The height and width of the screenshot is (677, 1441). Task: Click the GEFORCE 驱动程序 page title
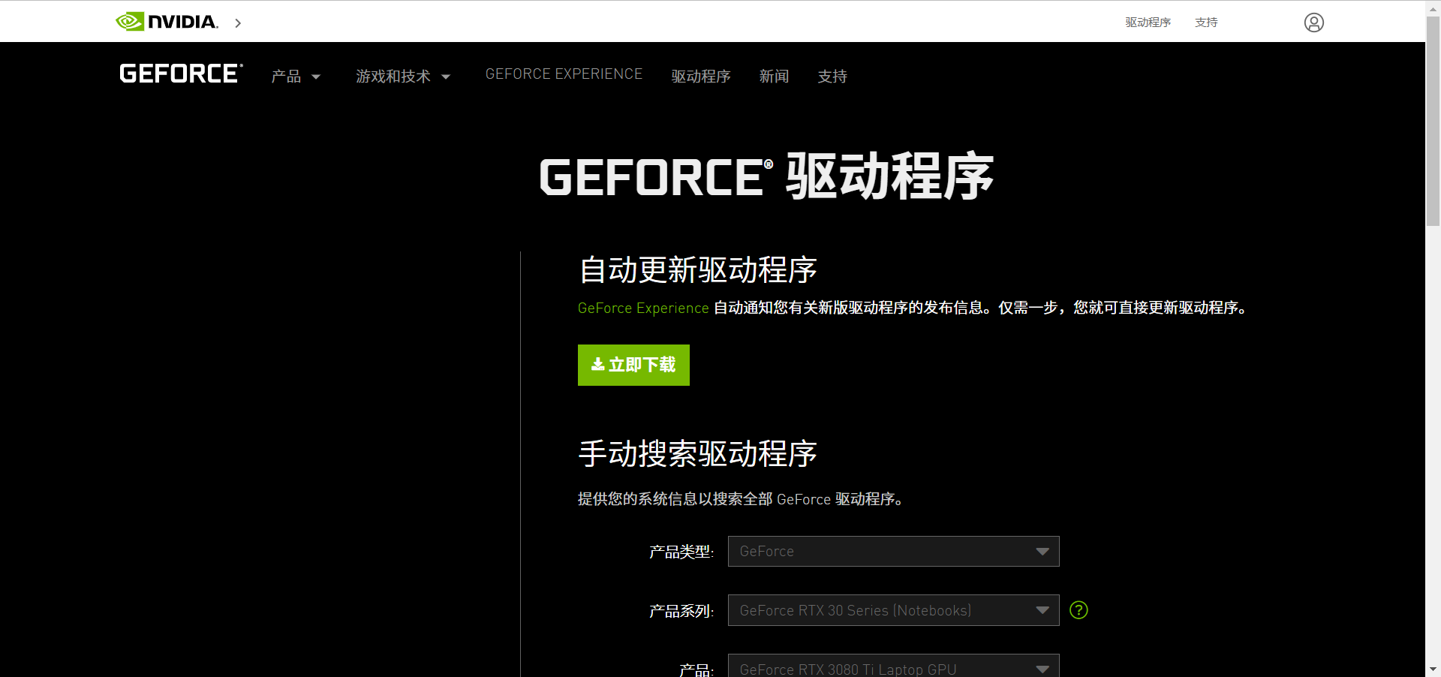[766, 176]
